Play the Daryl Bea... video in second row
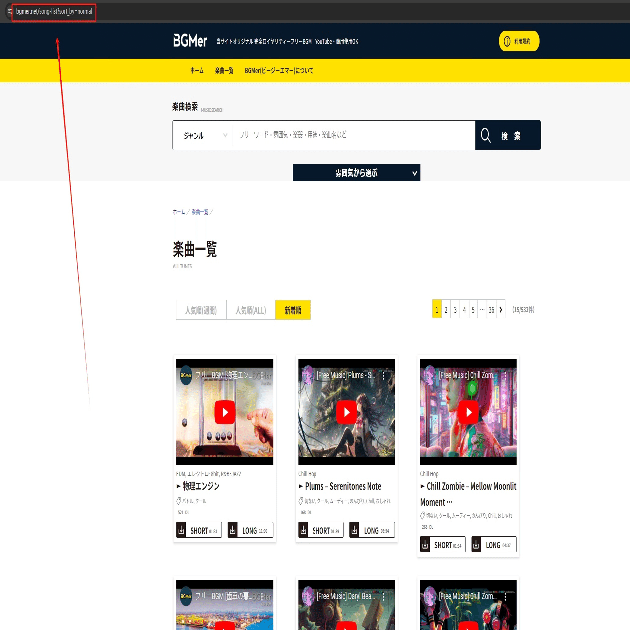Viewport: 630px width, 630px height. pos(347,626)
